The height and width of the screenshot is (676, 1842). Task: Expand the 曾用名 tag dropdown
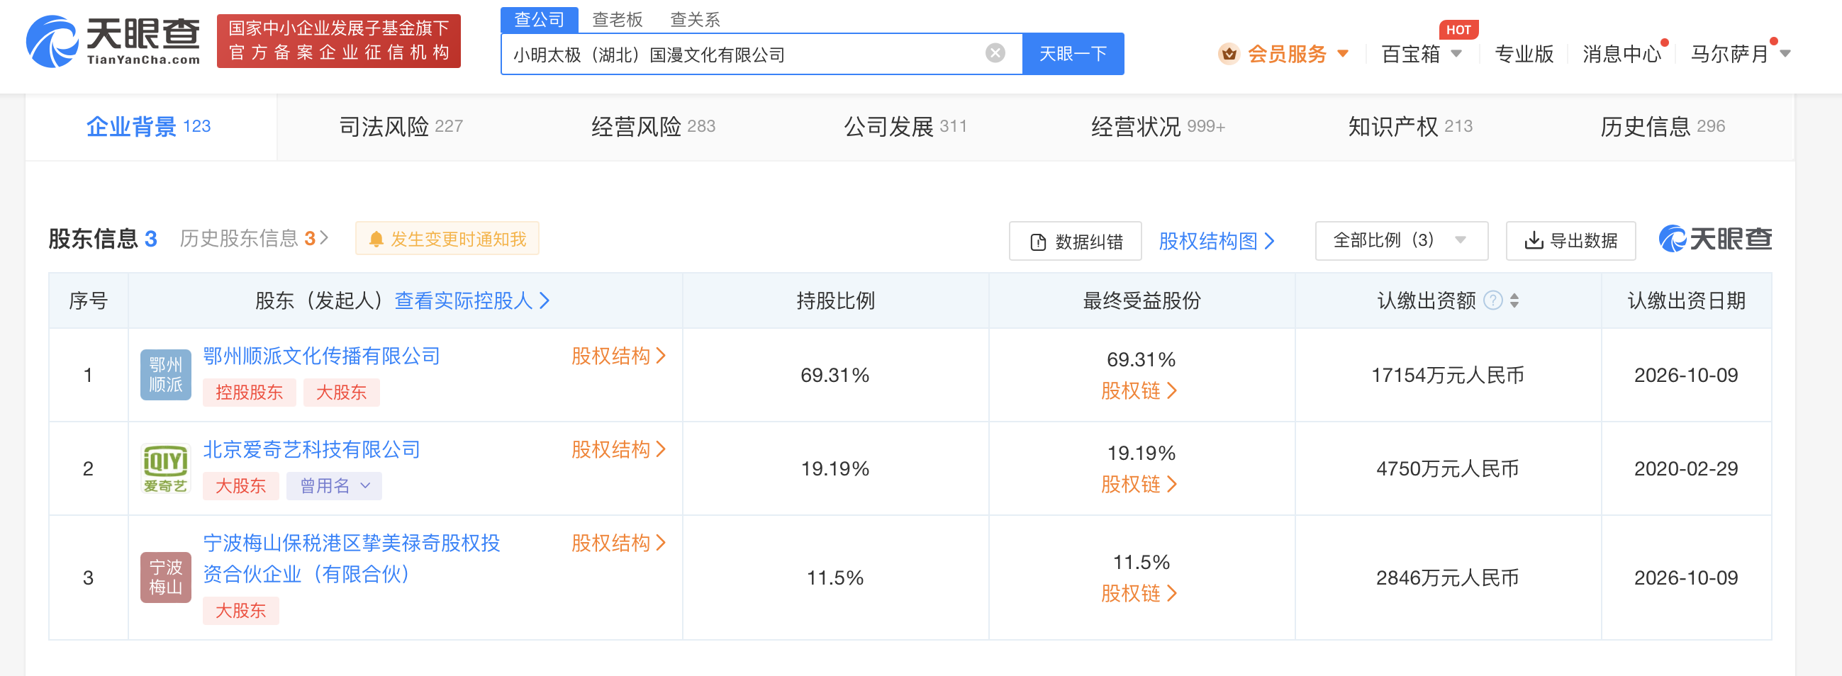(x=334, y=486)
